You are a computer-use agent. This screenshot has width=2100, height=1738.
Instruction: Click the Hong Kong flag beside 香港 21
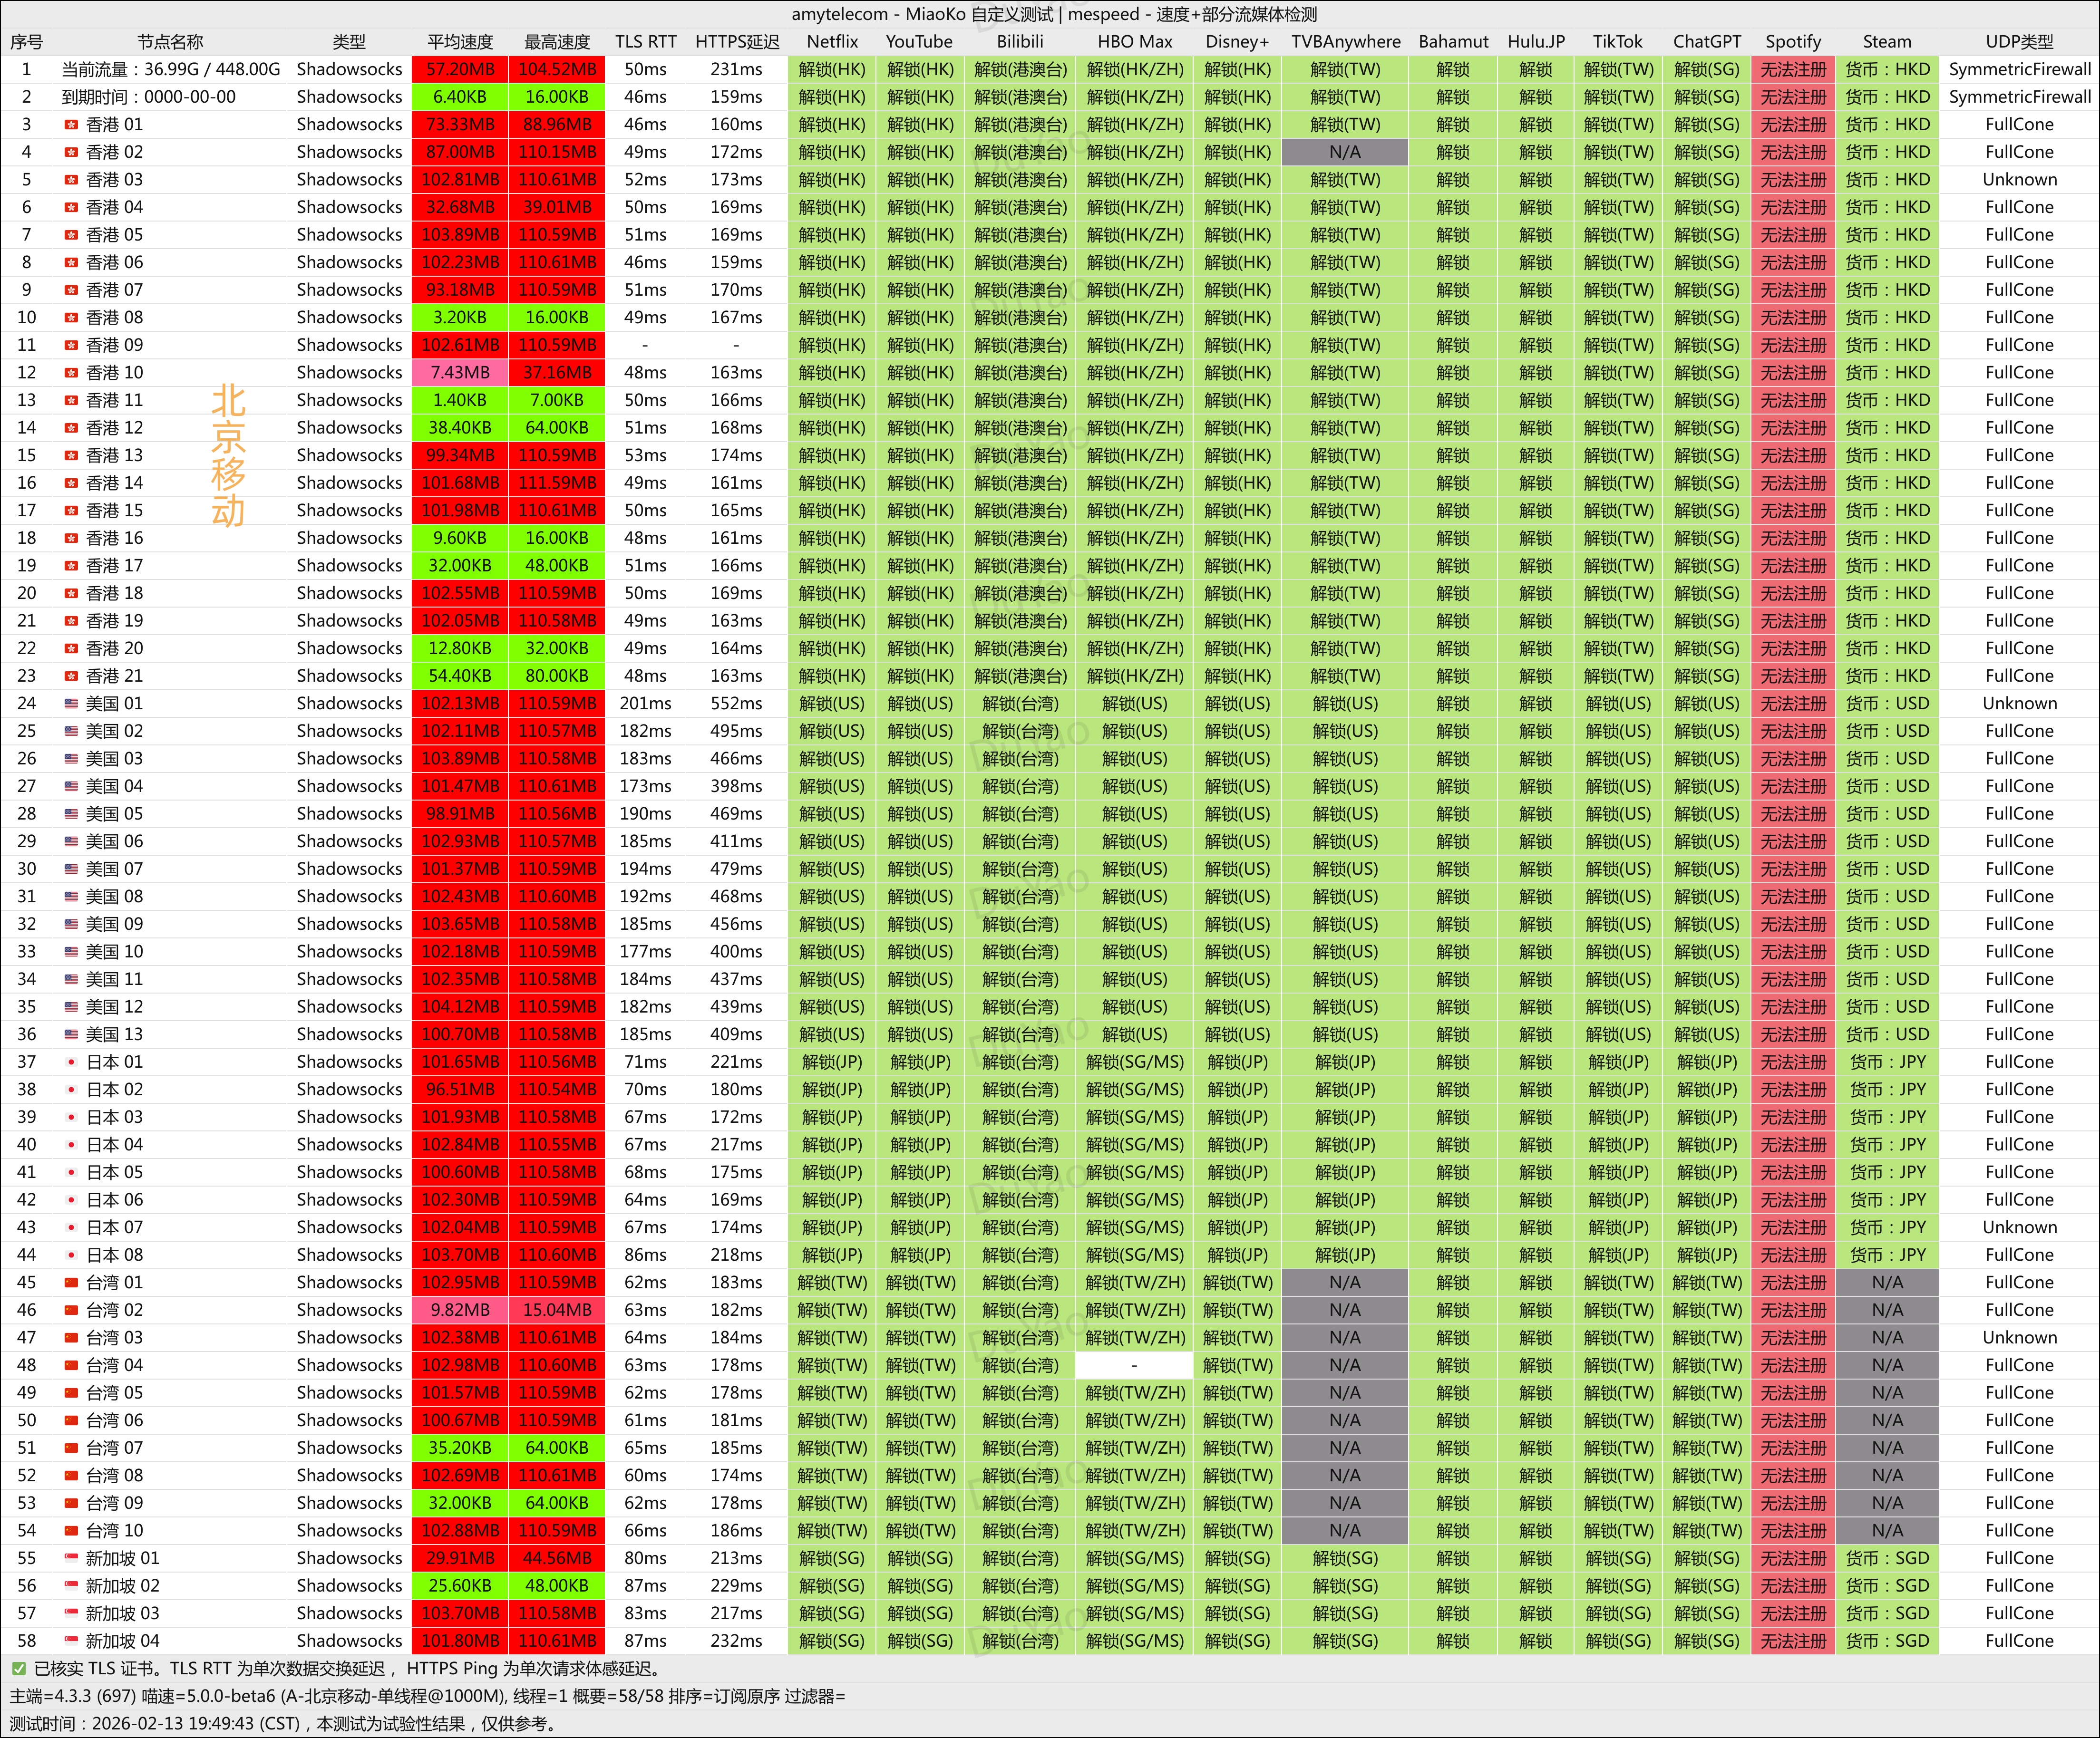[x=71, y=676]
